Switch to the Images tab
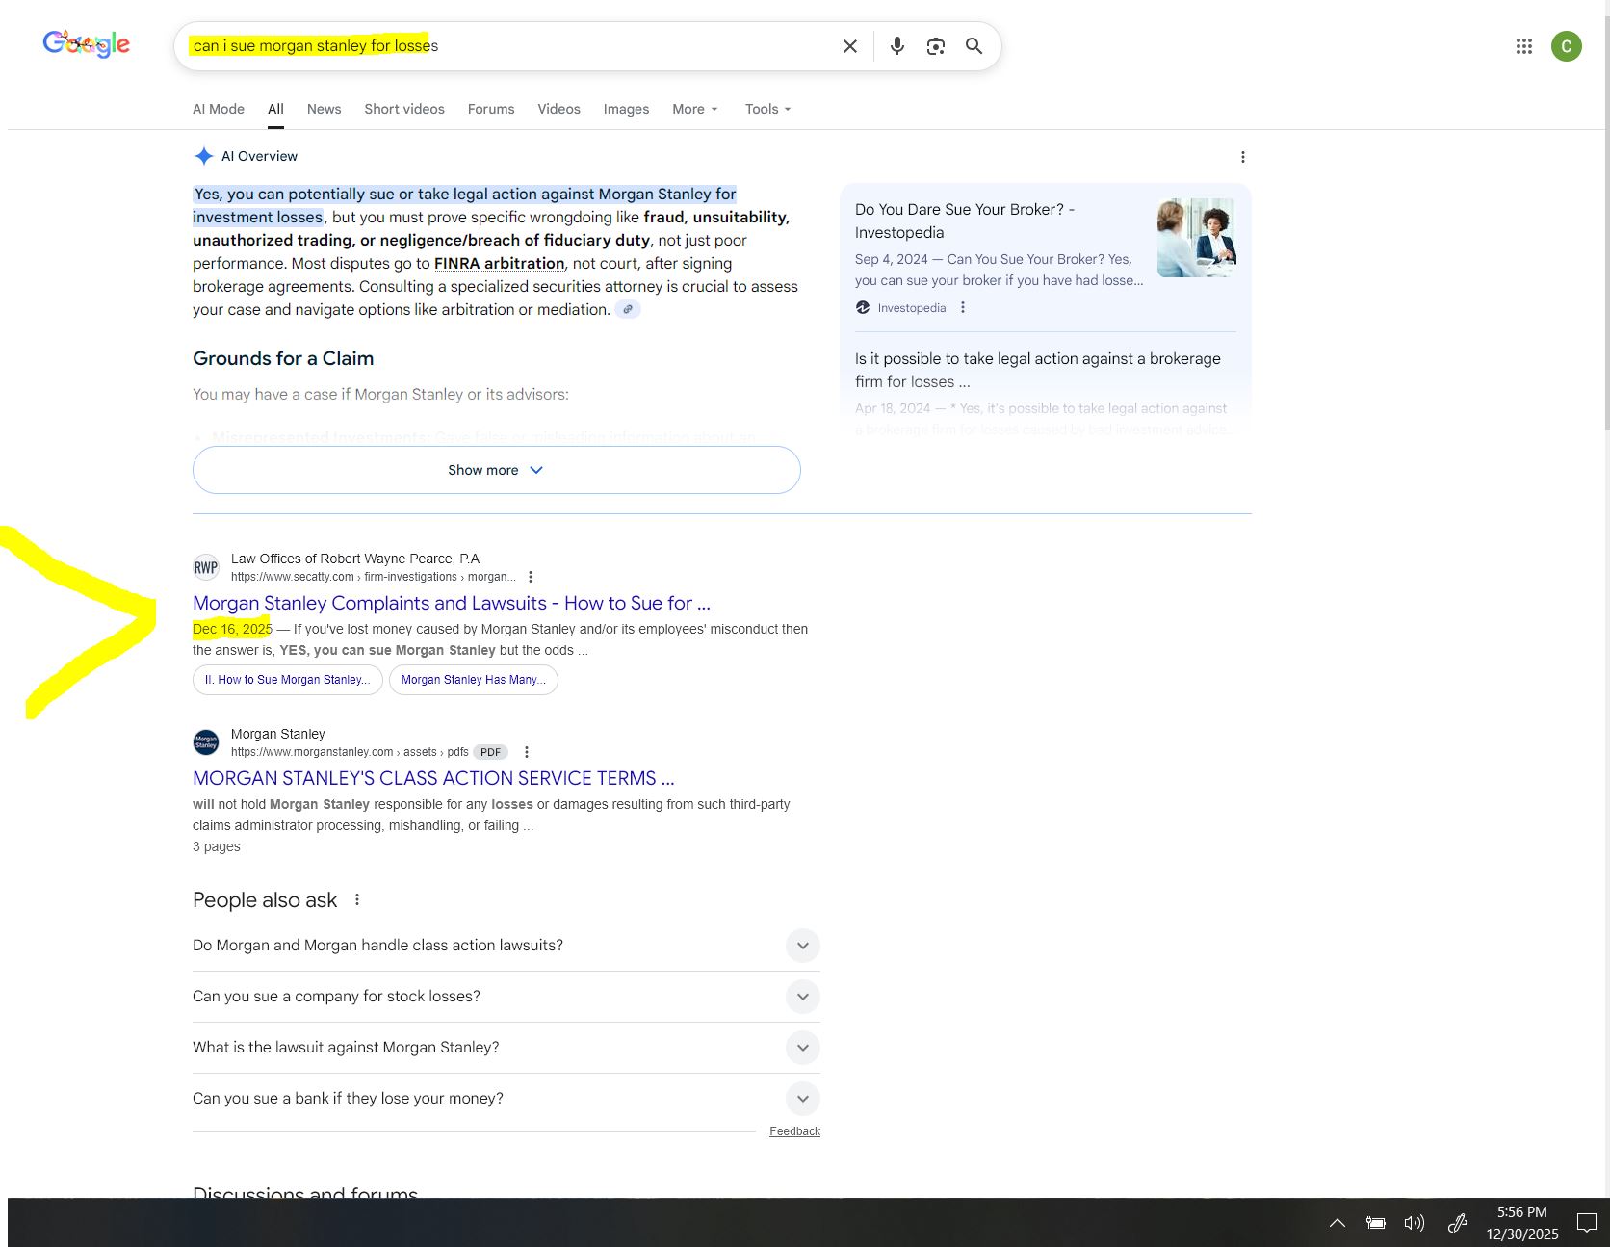Viewport: 1610px width, 1247px height. click(626, 109)
